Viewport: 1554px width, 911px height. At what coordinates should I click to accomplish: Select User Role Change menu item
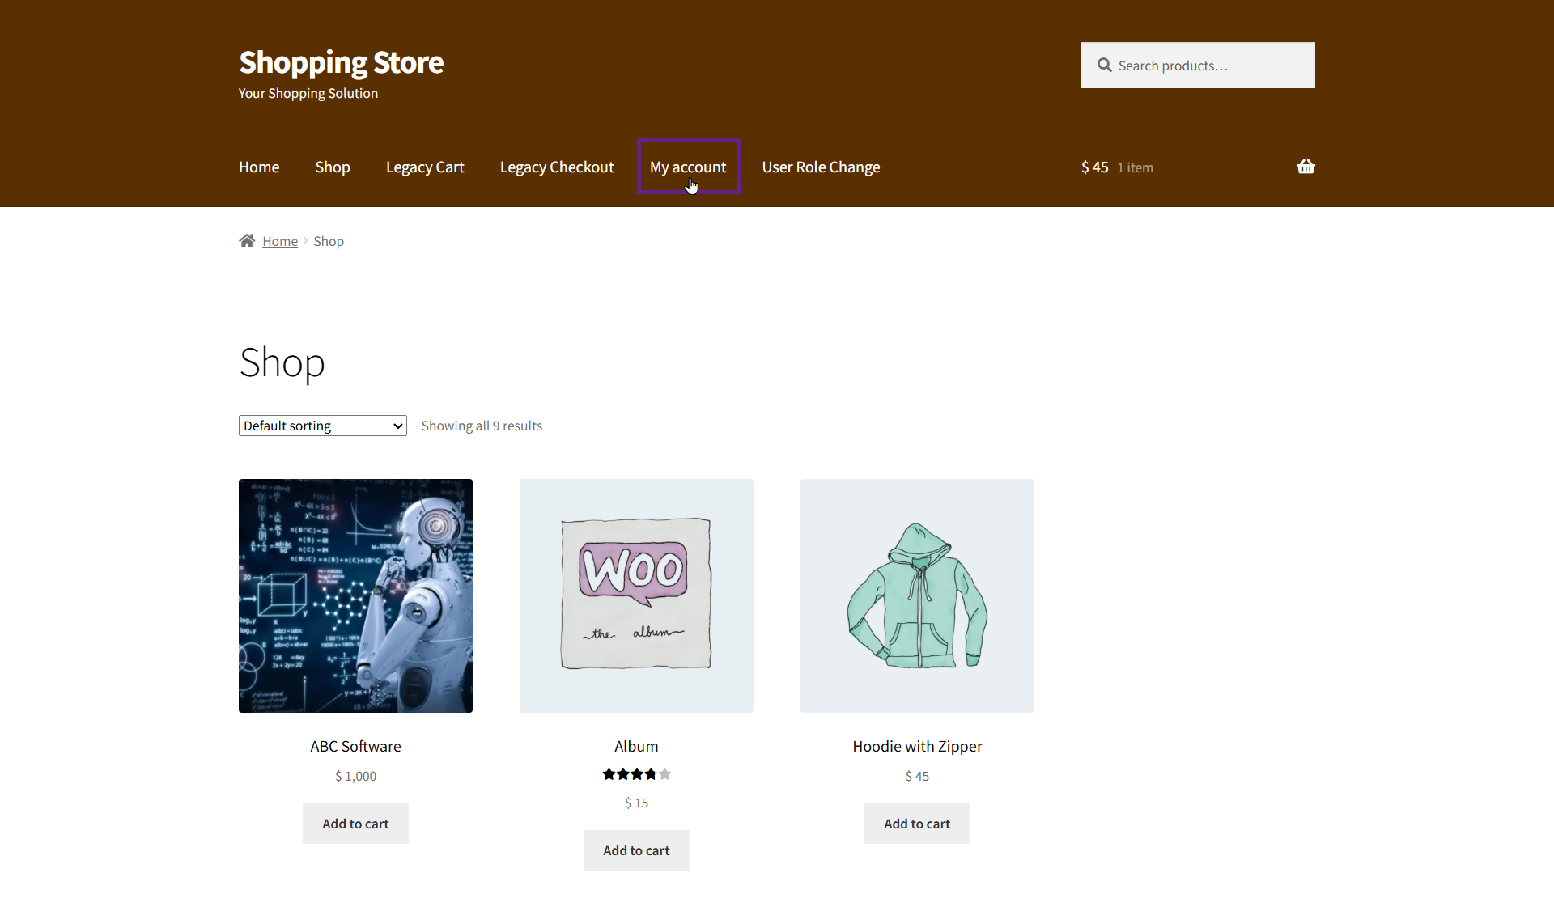[821, 167]
